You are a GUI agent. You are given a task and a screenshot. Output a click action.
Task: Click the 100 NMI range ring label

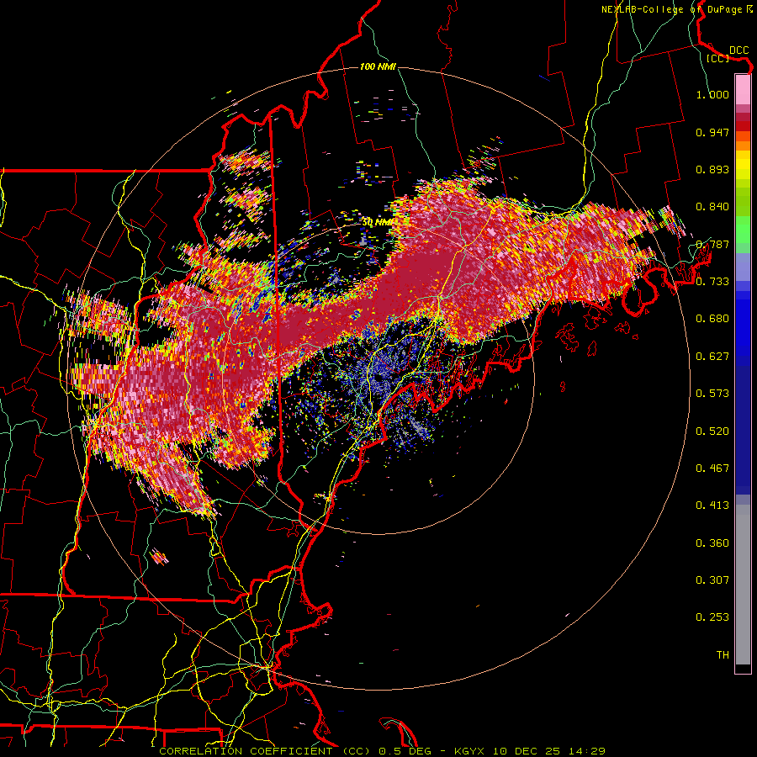[378, 66]
